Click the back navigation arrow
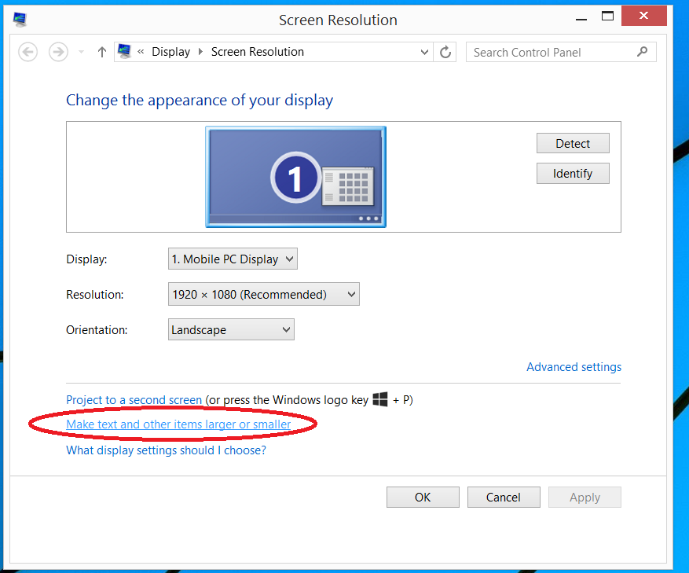Screen dimensions: 689x573 click(x=28, y=52)
